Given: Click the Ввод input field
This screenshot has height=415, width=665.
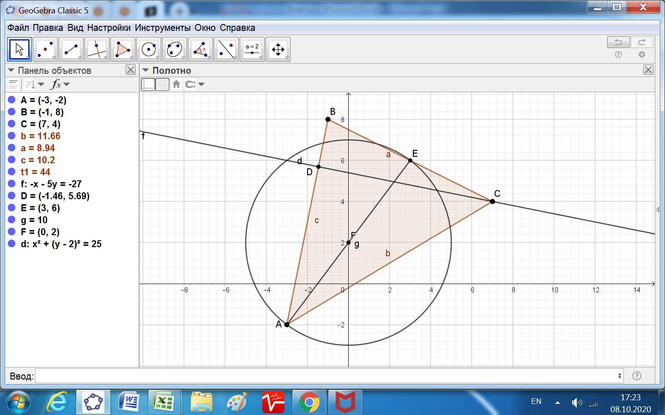Looking at the screenshot, I should 330,376.
